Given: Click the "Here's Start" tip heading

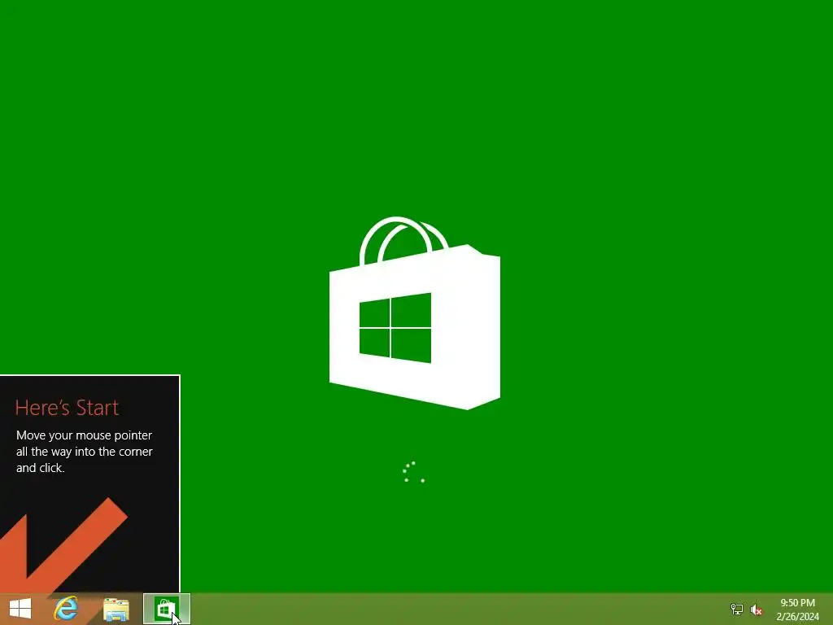Looking at the screenshot, I should (67, 408).
